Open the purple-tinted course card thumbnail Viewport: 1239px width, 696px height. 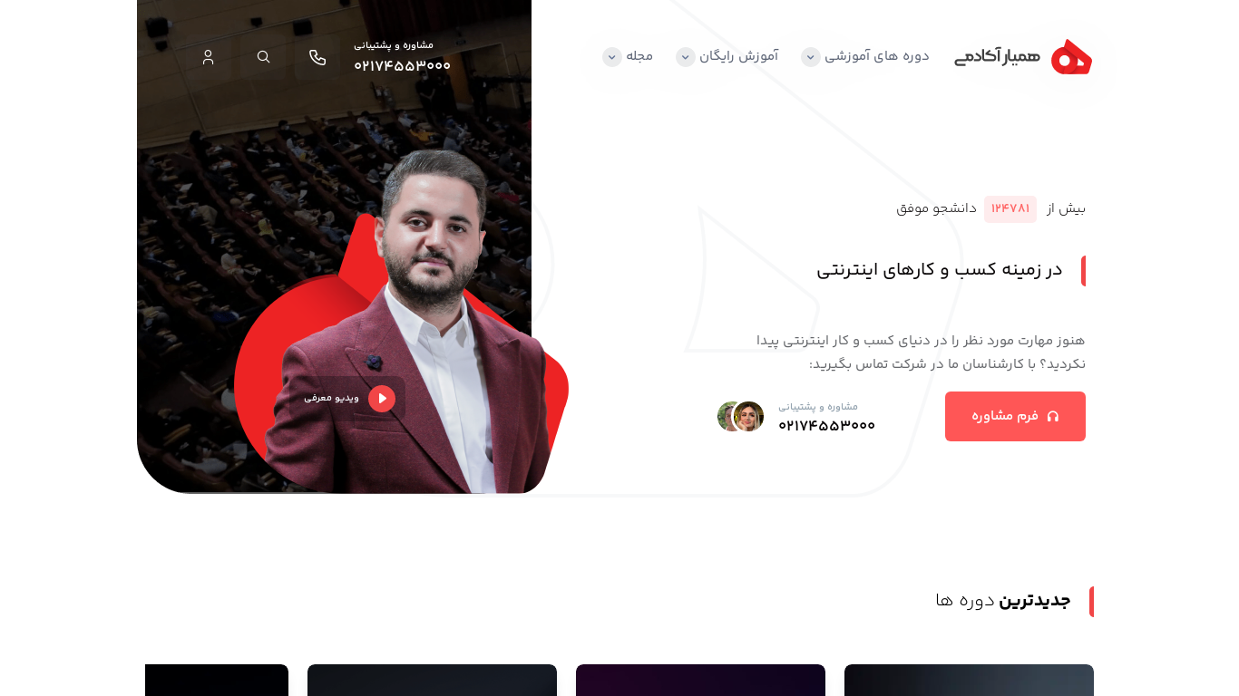tap(700, 681)
